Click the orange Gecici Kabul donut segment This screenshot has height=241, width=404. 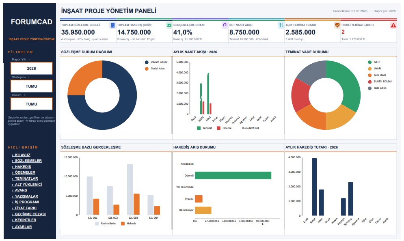tap(85, 77)
